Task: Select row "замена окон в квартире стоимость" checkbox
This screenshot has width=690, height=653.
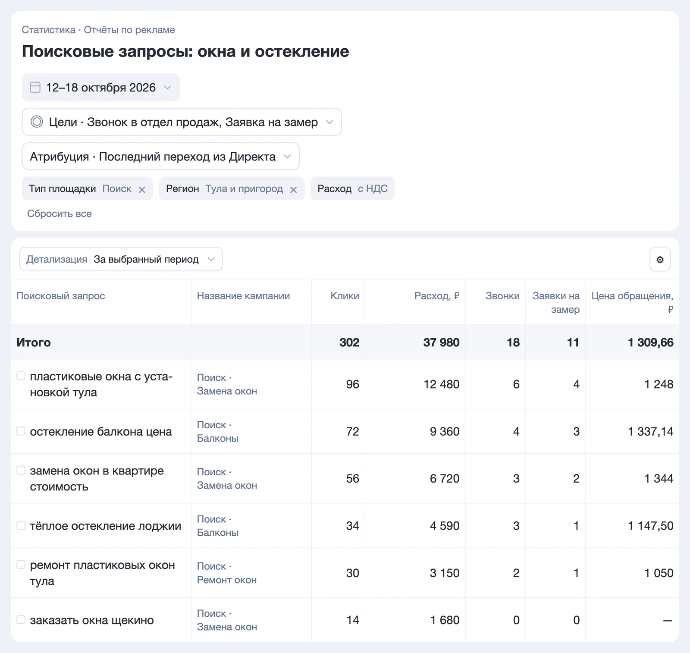Action: click(21, 470)
